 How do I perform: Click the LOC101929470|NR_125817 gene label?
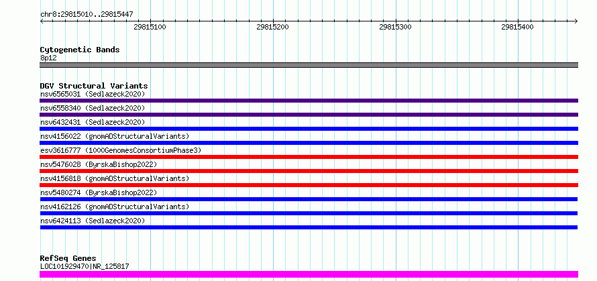point(85,266)
